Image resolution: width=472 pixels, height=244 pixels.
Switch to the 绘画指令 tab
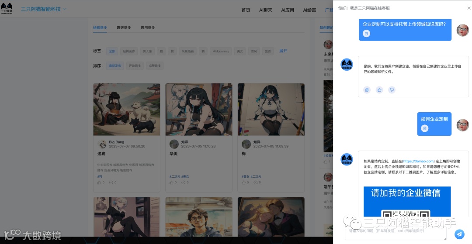(x=100, y=27)
